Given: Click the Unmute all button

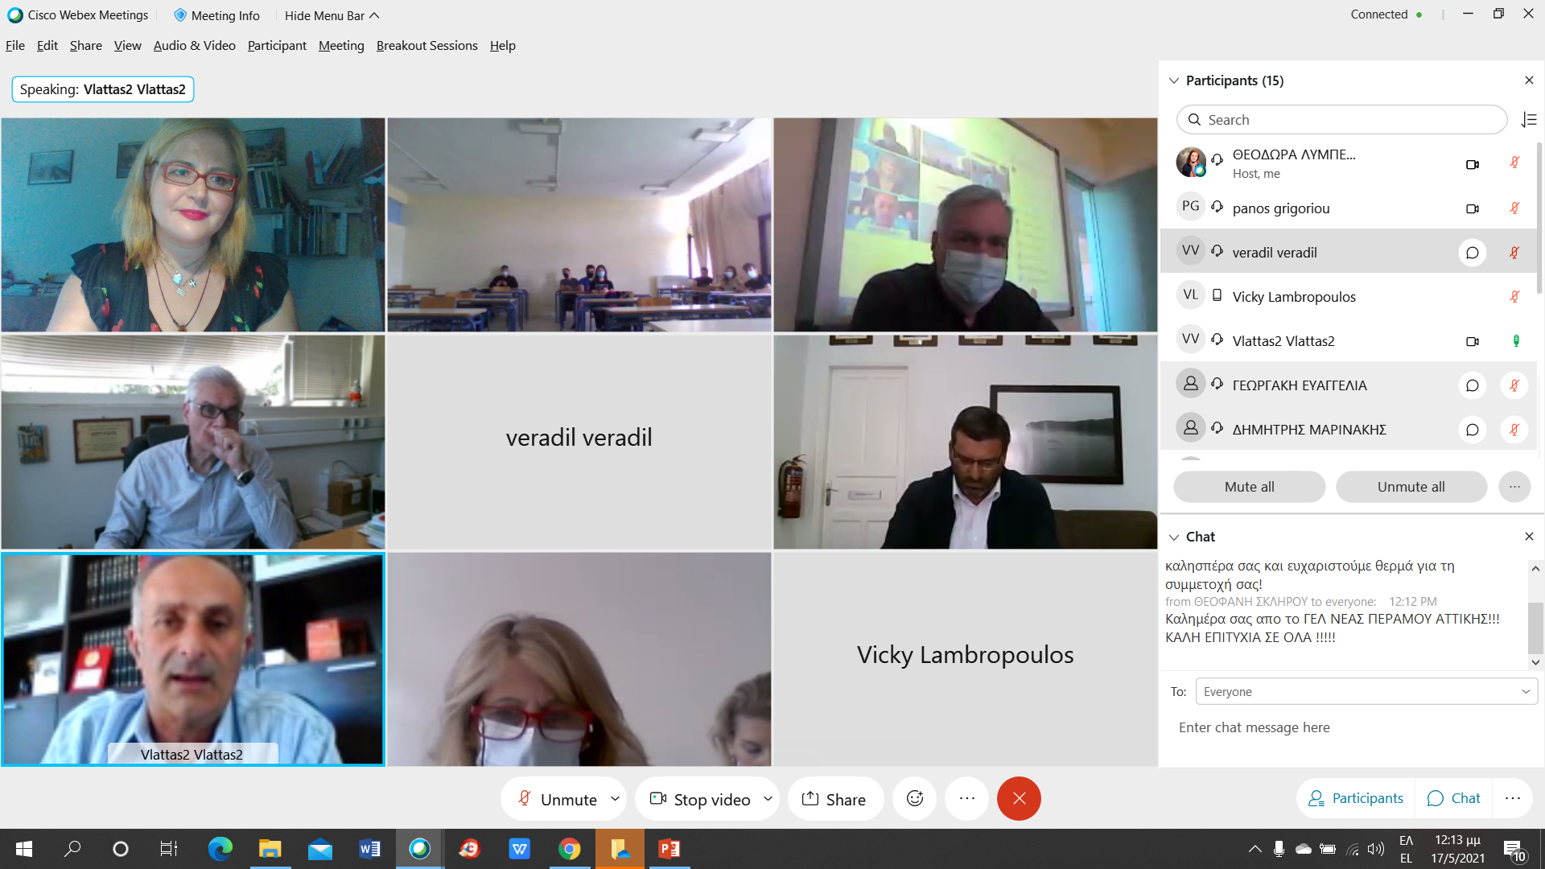Looking at the screenshot, I should pos(1411,487).
